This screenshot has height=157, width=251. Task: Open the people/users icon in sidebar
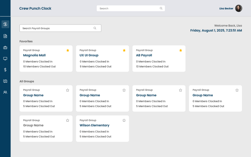[5, 92]
